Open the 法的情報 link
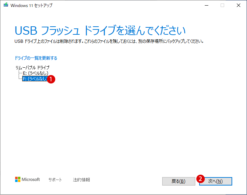 pyautogui.click(x=81, y=180)
